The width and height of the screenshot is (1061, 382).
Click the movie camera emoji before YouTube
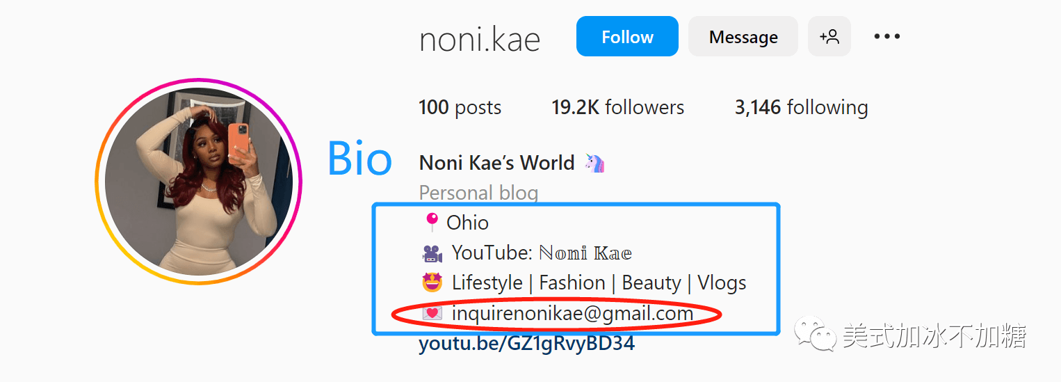(432, 253)
